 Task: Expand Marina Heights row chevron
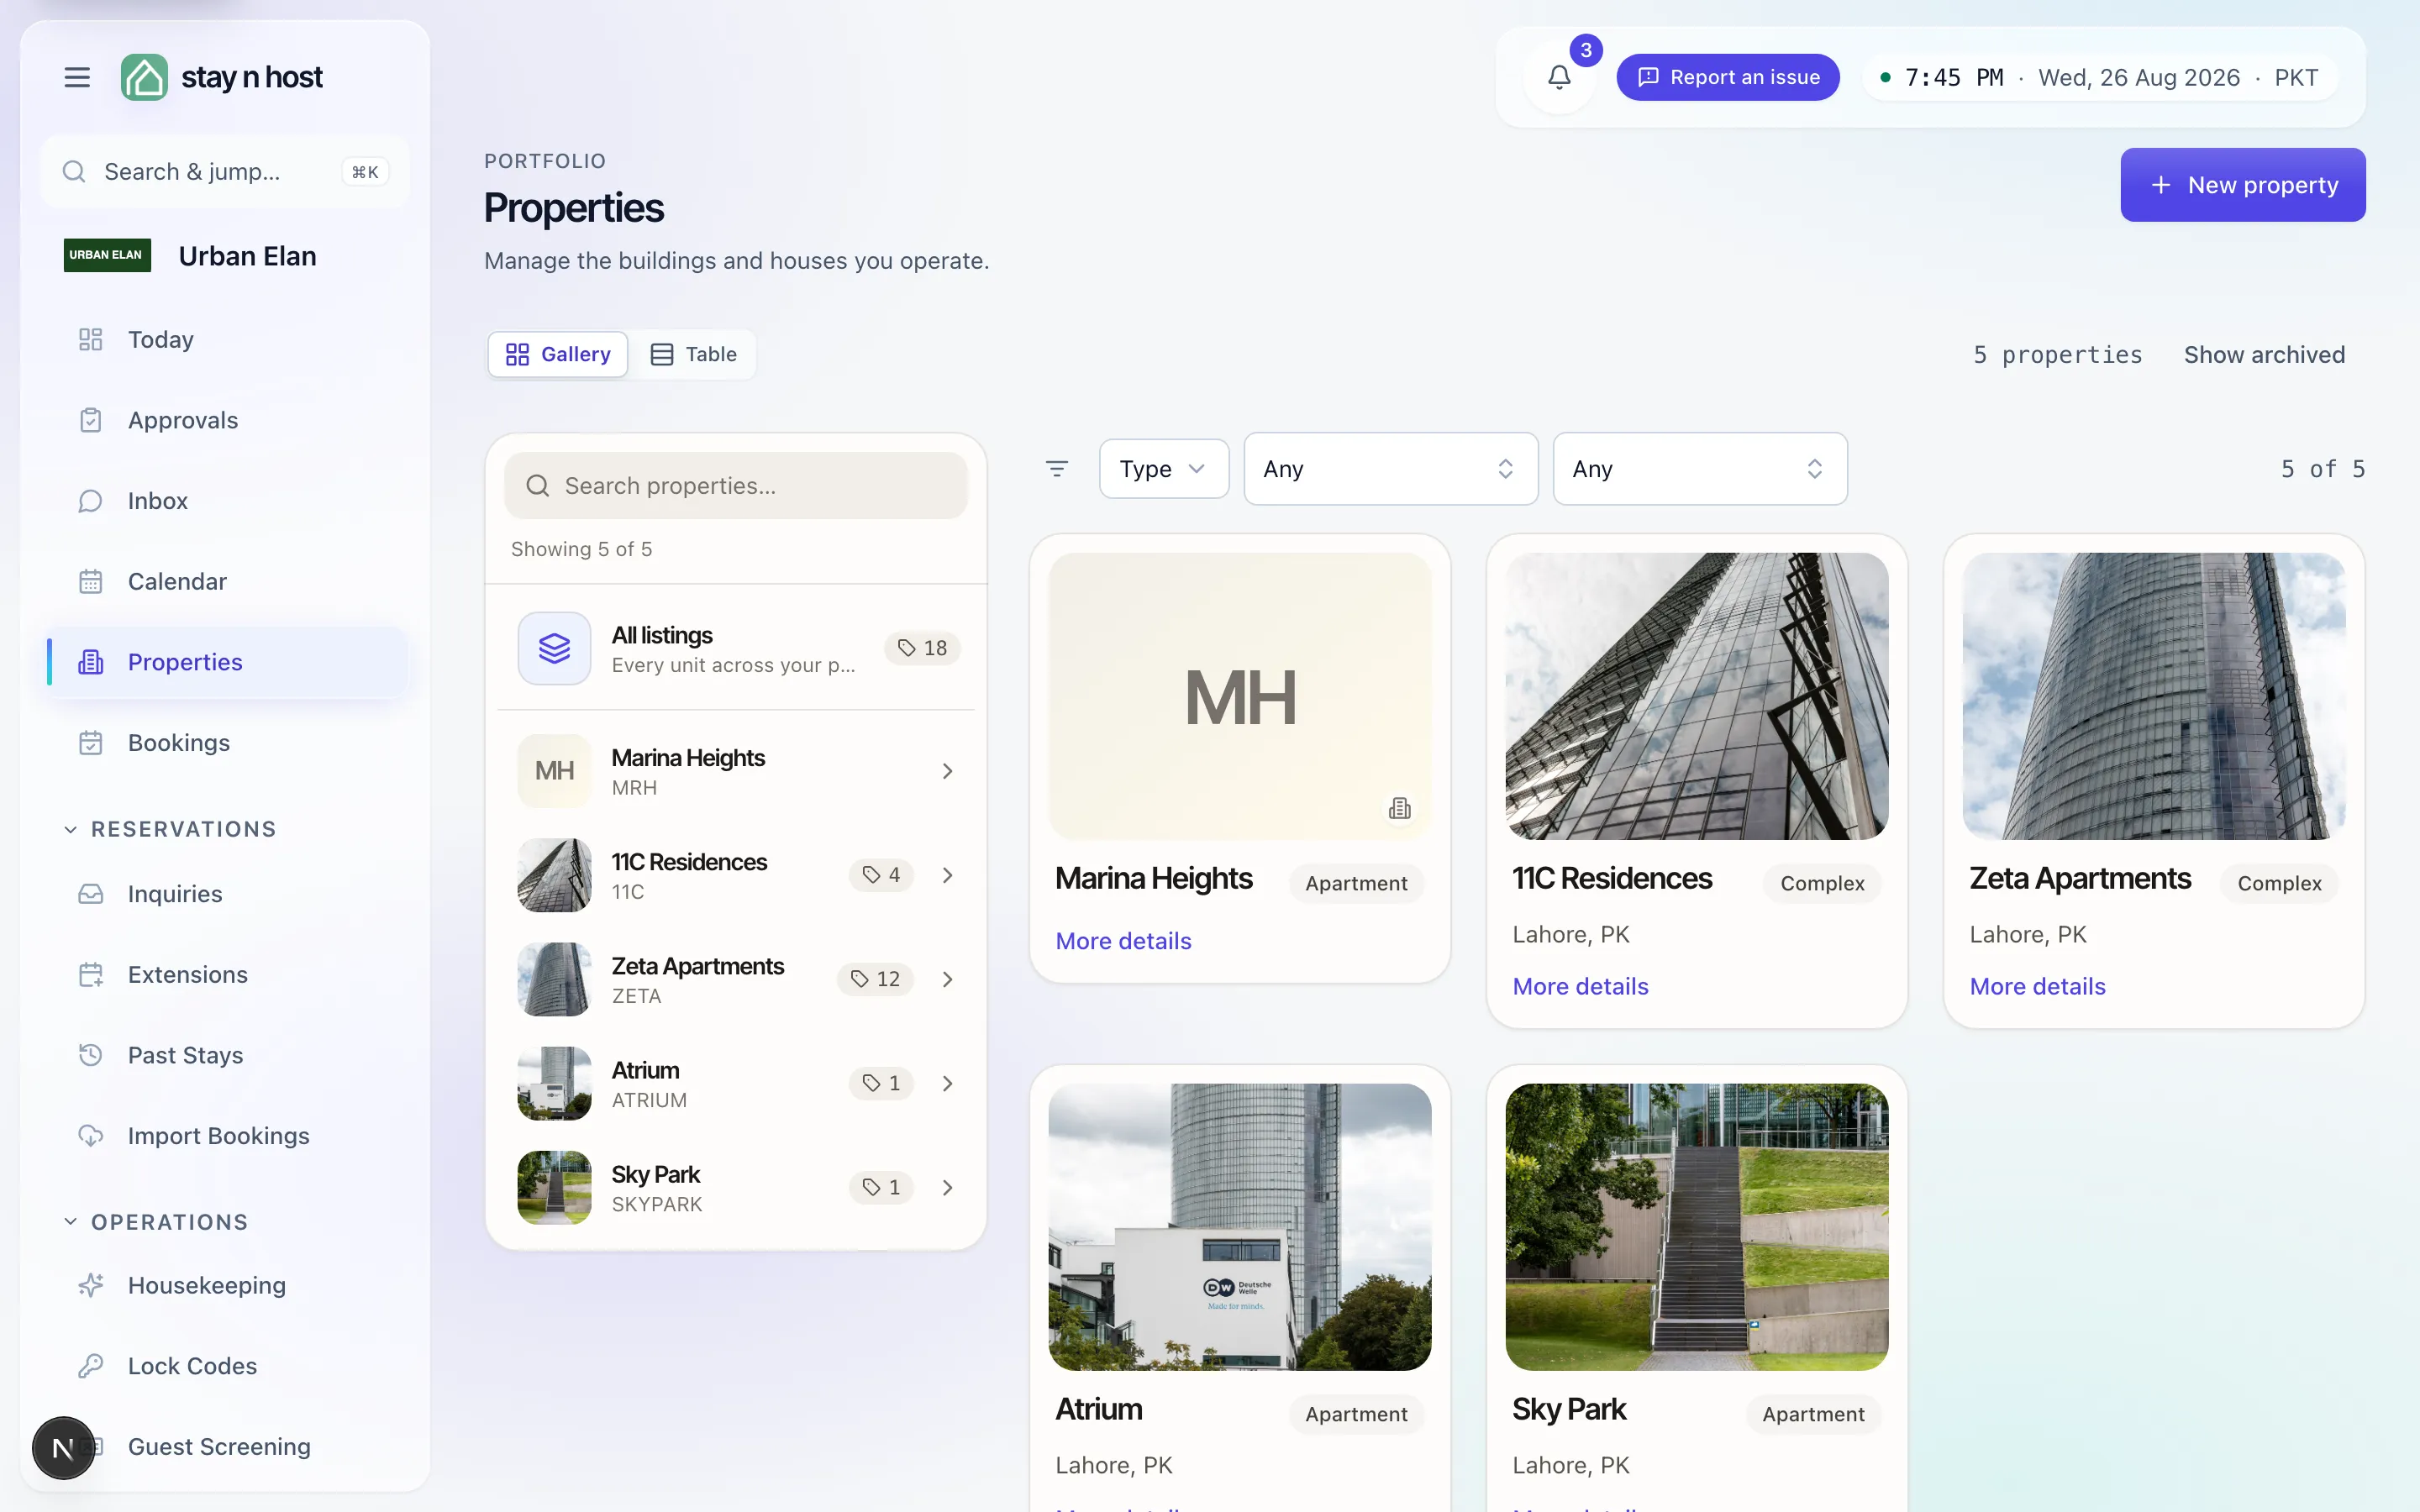pos(947,771)
